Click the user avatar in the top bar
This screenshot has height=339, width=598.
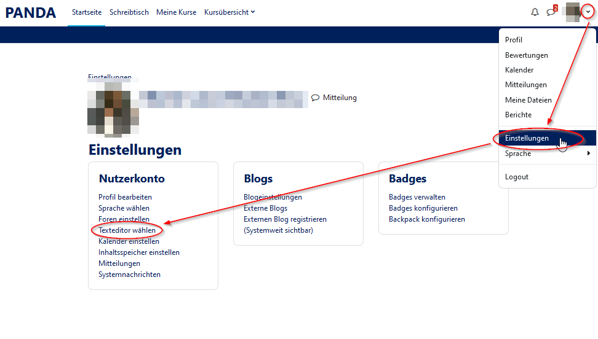pos(572,12)
